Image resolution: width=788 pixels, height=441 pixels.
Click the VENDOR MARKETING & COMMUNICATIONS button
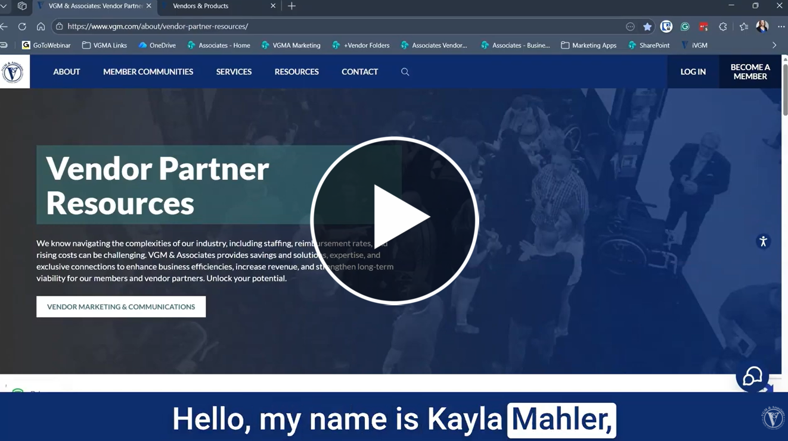tap(121, 307)
